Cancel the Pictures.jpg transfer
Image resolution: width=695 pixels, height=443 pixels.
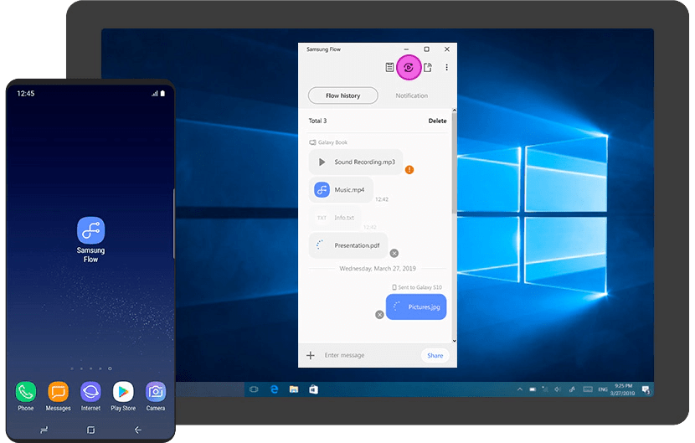click(x=379, y=314)
